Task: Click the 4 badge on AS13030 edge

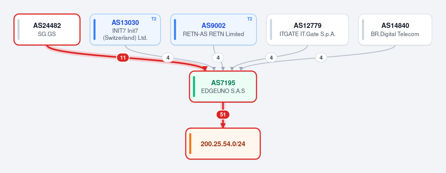Action: [168, 58]
